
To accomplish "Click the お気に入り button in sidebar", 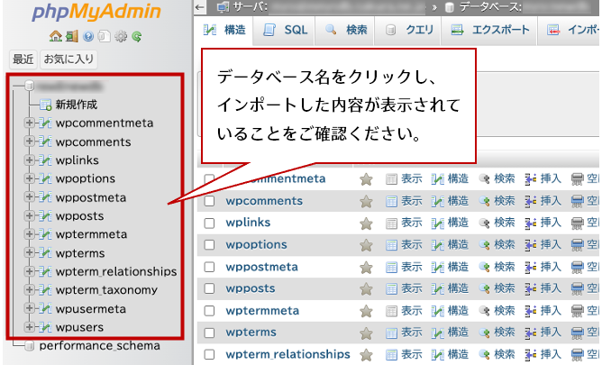I will [x=68, y=59].
